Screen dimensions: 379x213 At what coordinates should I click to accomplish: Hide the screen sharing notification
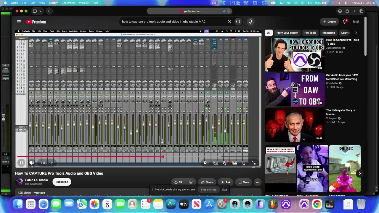point(224,190)
